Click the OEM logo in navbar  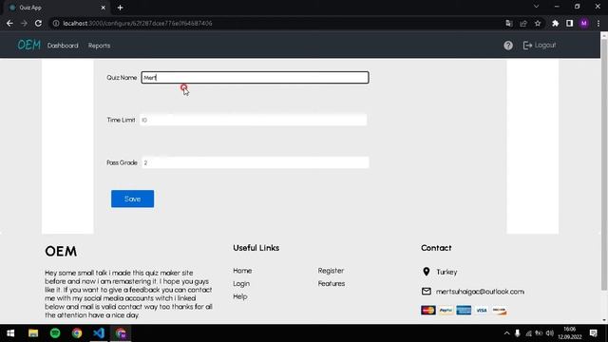pos(28,45)
